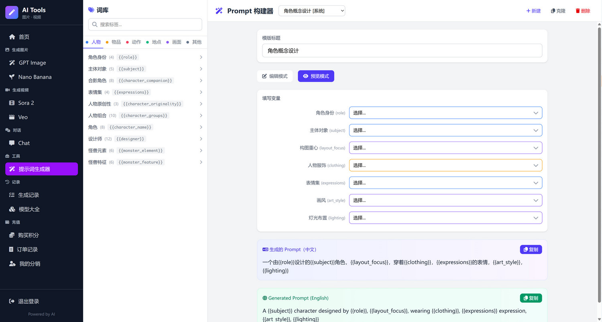Copy the Chinese prompt with 复制
The height and width of the screenshot is (322, 602).
coord(531,249)
